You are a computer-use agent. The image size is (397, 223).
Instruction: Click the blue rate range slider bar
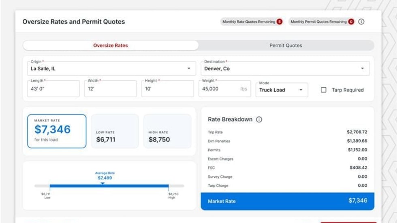[109, 186]
